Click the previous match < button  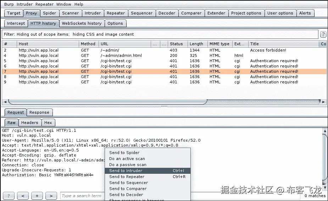pyautogui.click(x=23, y=196)
